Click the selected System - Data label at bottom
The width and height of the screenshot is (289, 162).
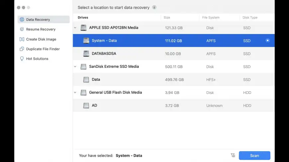[x=129, y=156]
